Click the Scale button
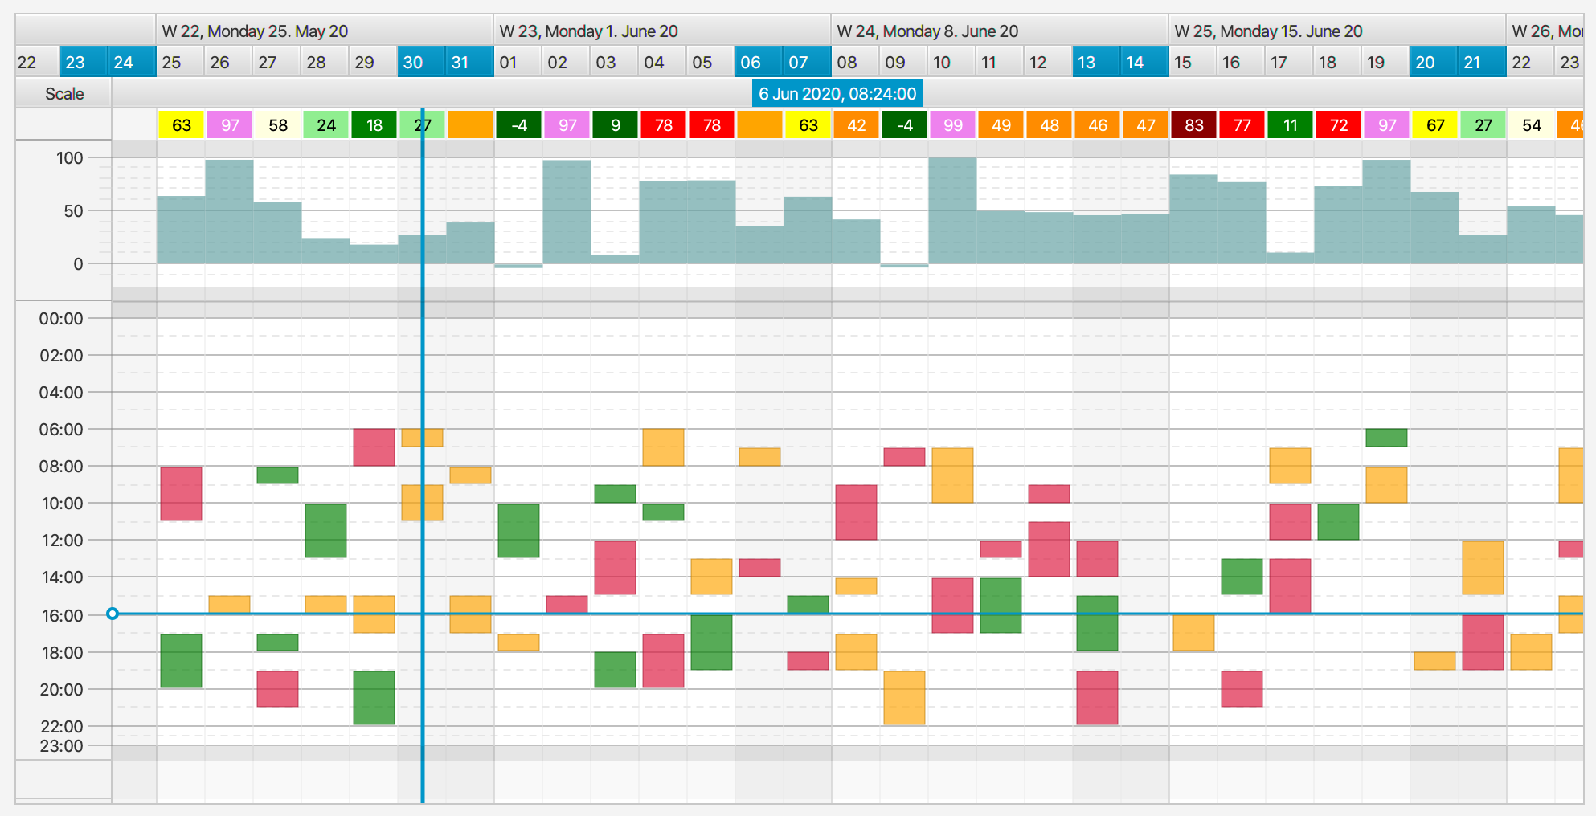 pyautogui.click(x=64, y=94)
